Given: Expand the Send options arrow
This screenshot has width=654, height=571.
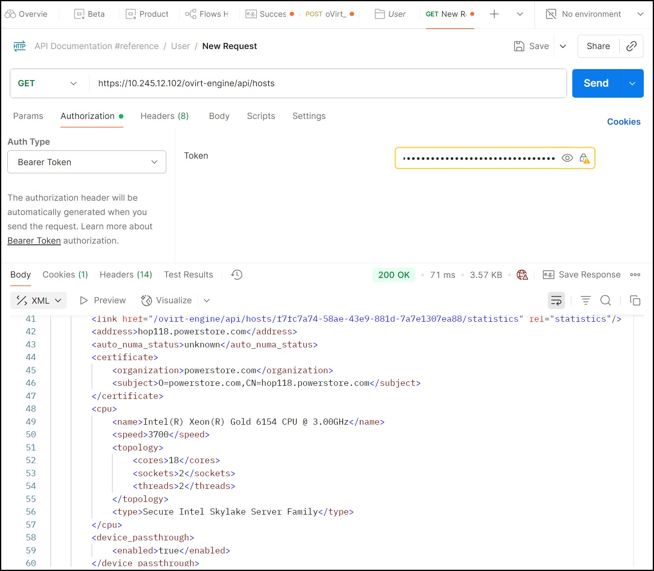Looking at the screenshot, I should point(632,83).
